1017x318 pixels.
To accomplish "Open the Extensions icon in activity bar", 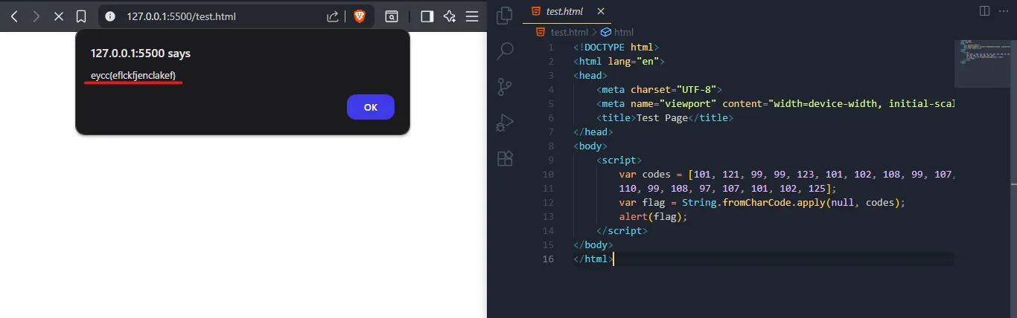I will pyautogui.click(x=505, y=158).
